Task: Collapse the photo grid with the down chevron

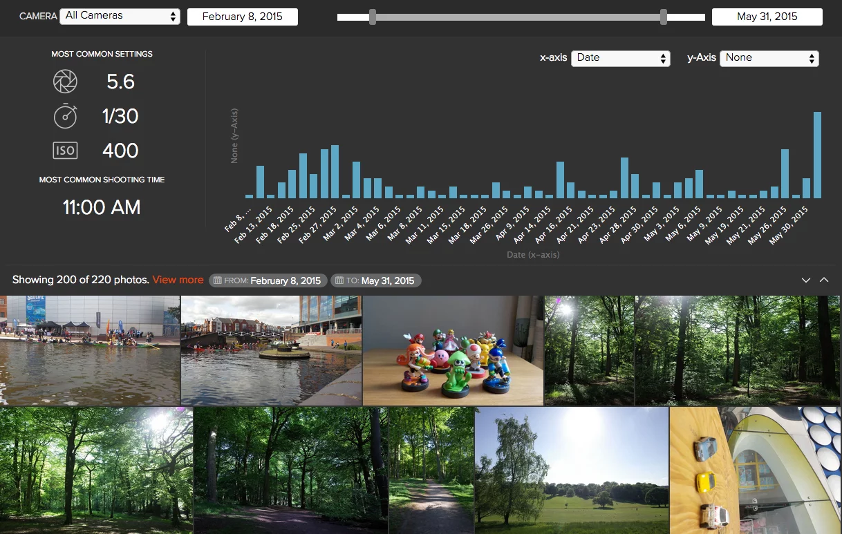Action: click(806, 280)
